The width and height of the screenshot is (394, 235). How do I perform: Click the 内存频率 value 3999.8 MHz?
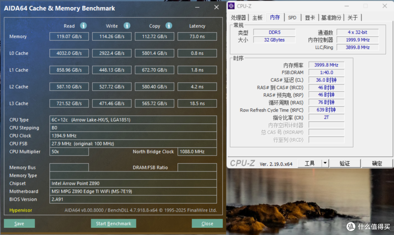pos(326,65)
